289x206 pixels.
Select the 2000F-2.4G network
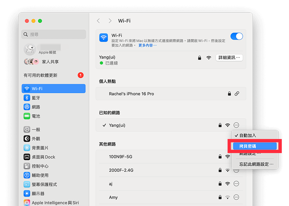(x=171, y=170)
